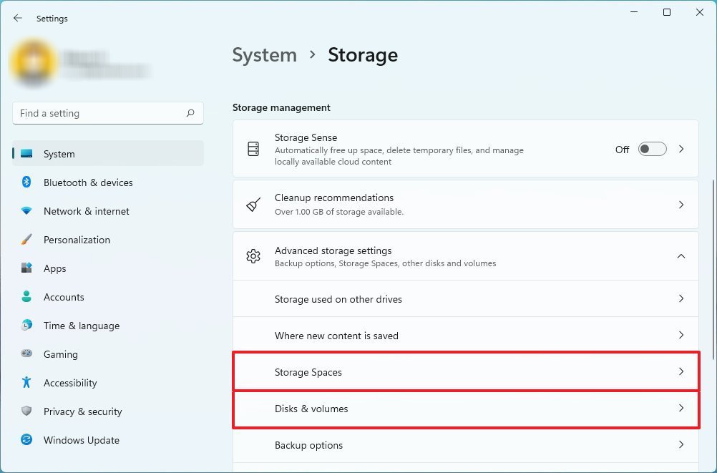
Task: Click System in the breadcrumb
Action: coord(264,55)
